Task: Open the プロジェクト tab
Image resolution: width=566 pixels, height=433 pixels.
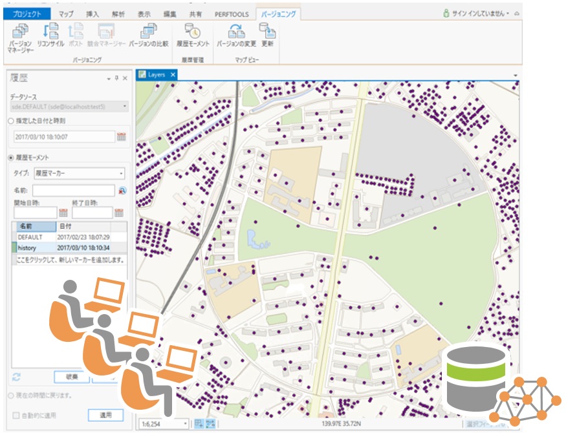Action: pos(27,14)
